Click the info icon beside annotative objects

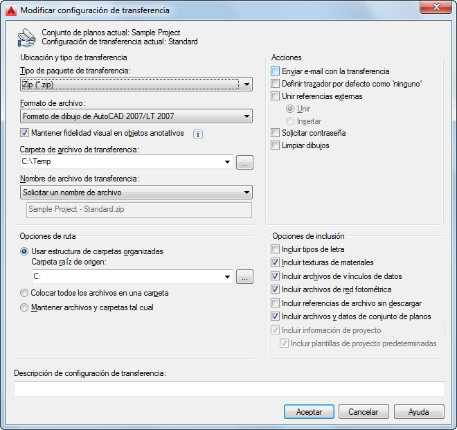point(198,134)
